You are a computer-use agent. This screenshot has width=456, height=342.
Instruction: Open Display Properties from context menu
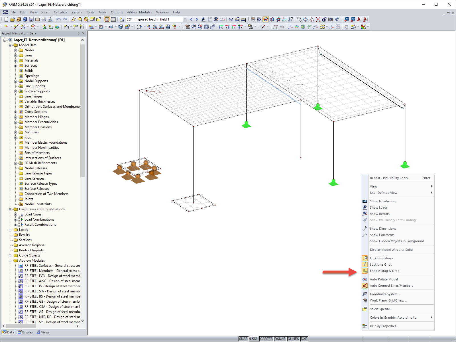coord(398,326)
